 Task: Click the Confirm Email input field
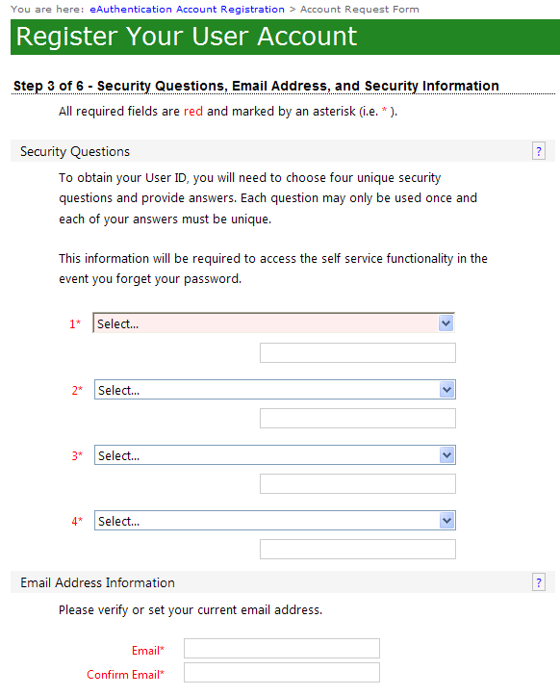(282, 673)
